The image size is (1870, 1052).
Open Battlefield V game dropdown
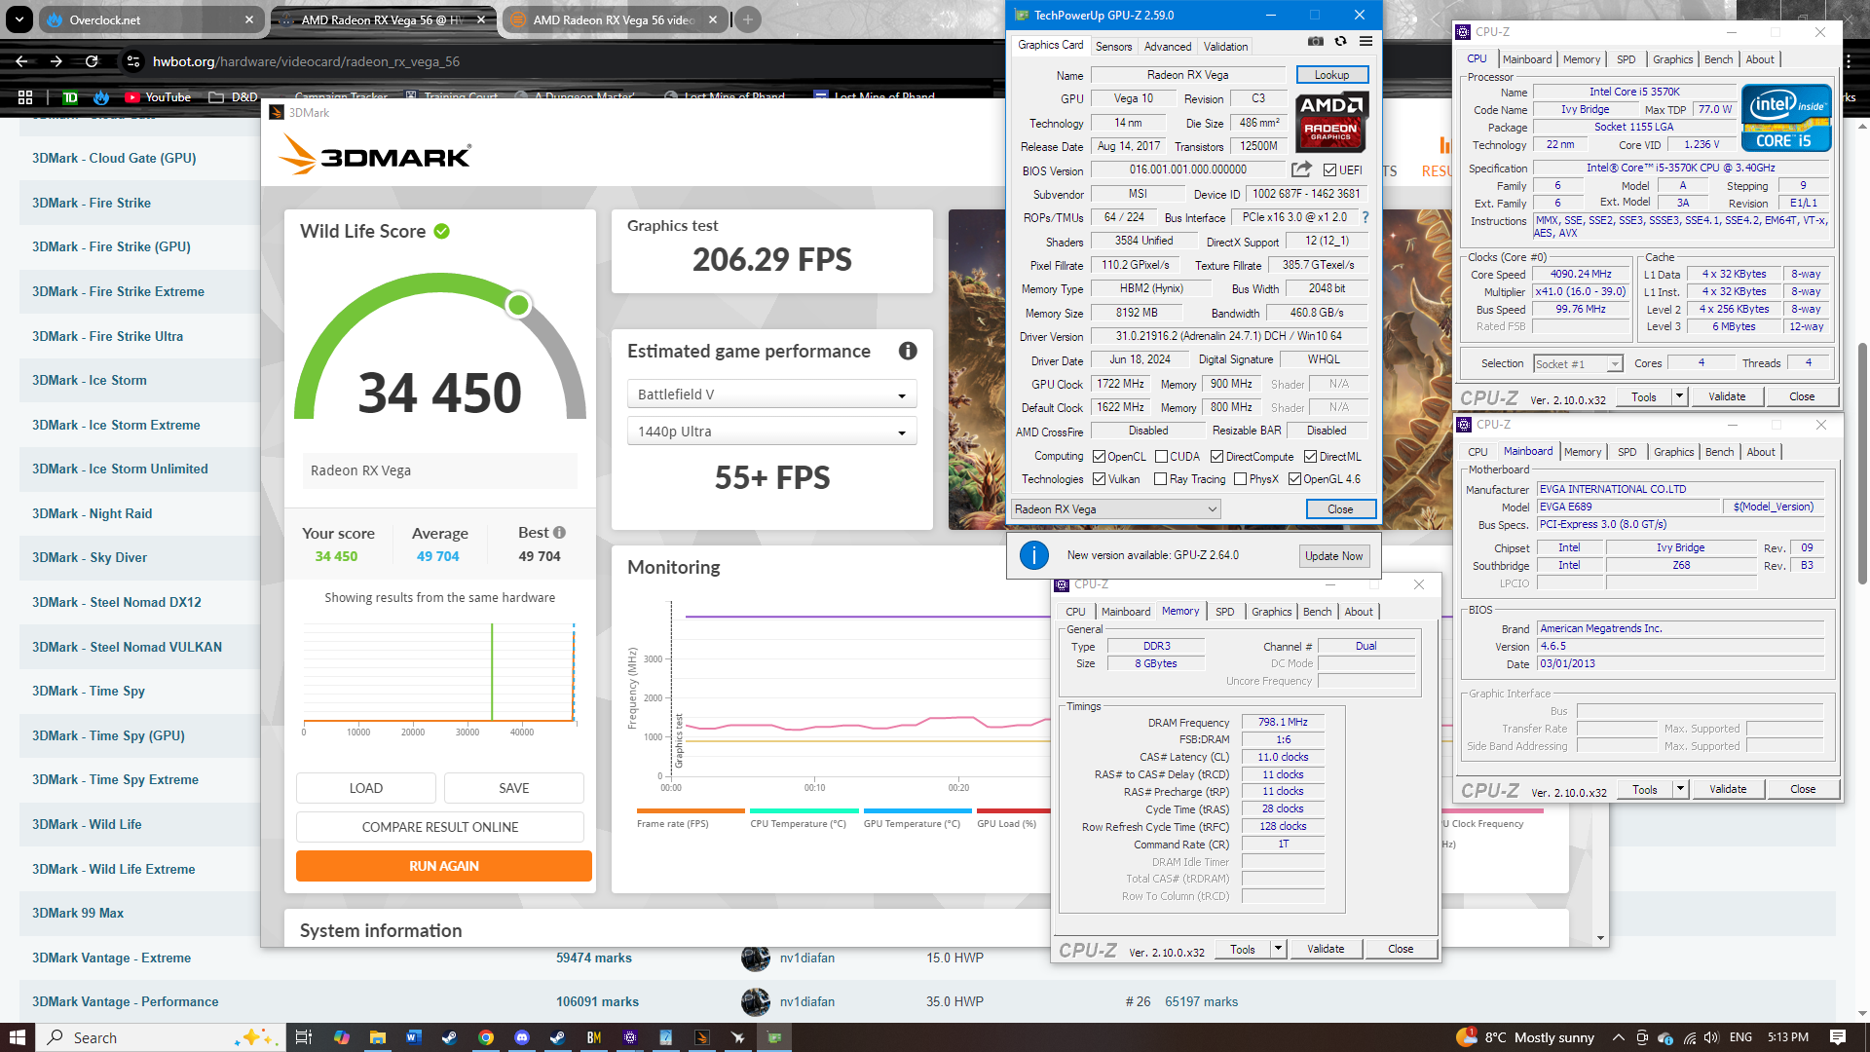(771, 394)
